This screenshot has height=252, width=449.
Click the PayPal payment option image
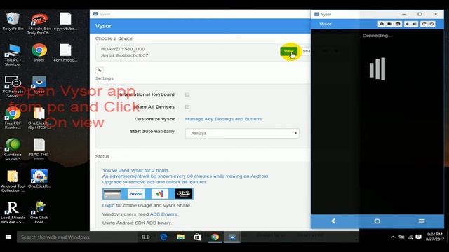136,194
